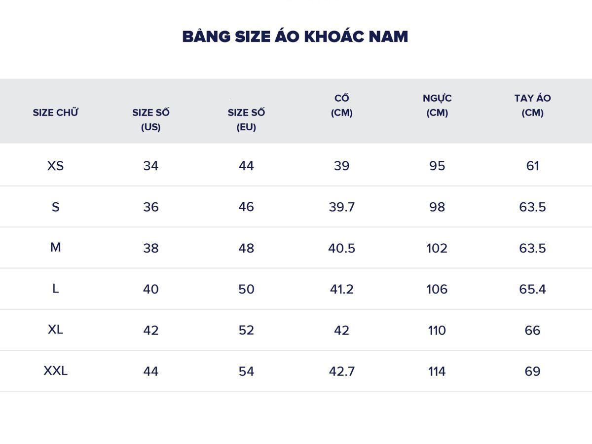
Task: Select the SIZE CHỮ column header
Action: 56,112
